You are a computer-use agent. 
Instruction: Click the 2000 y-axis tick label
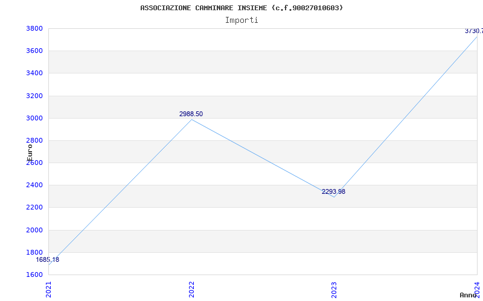point(34,230)
